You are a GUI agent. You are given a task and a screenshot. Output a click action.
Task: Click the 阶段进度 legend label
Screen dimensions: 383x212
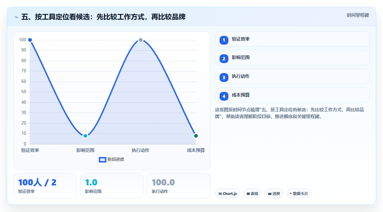pos(116,159)
